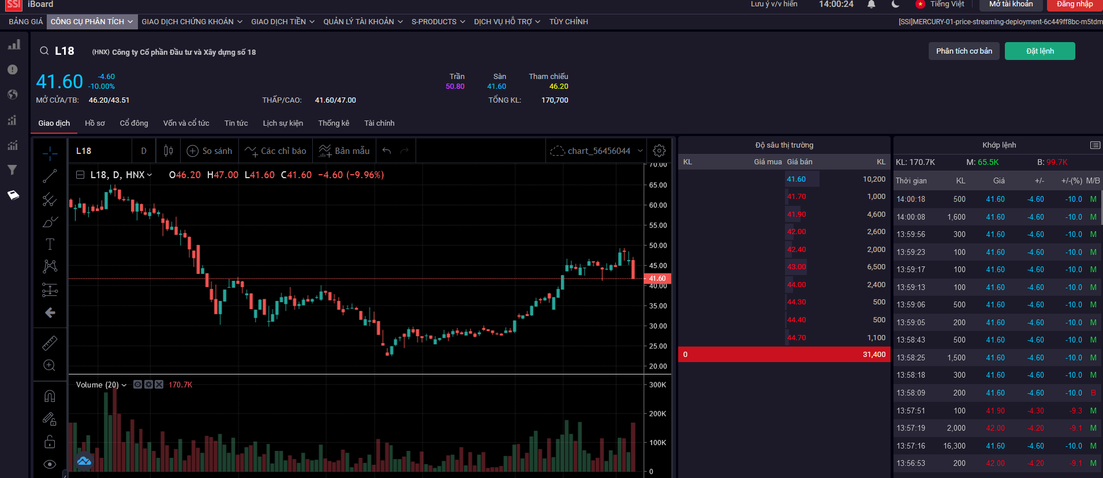Collapse the L18 legend with minus box
The height and width of the screenshot is (478, 1103).
tap(80, 175)
